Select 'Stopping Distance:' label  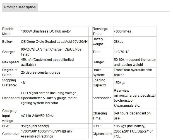[9, 83]
